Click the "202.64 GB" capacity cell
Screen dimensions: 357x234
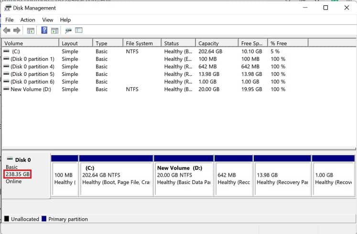210,52
